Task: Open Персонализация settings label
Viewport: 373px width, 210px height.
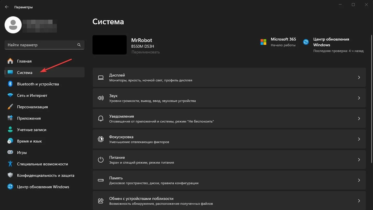Action: [32, 107]
